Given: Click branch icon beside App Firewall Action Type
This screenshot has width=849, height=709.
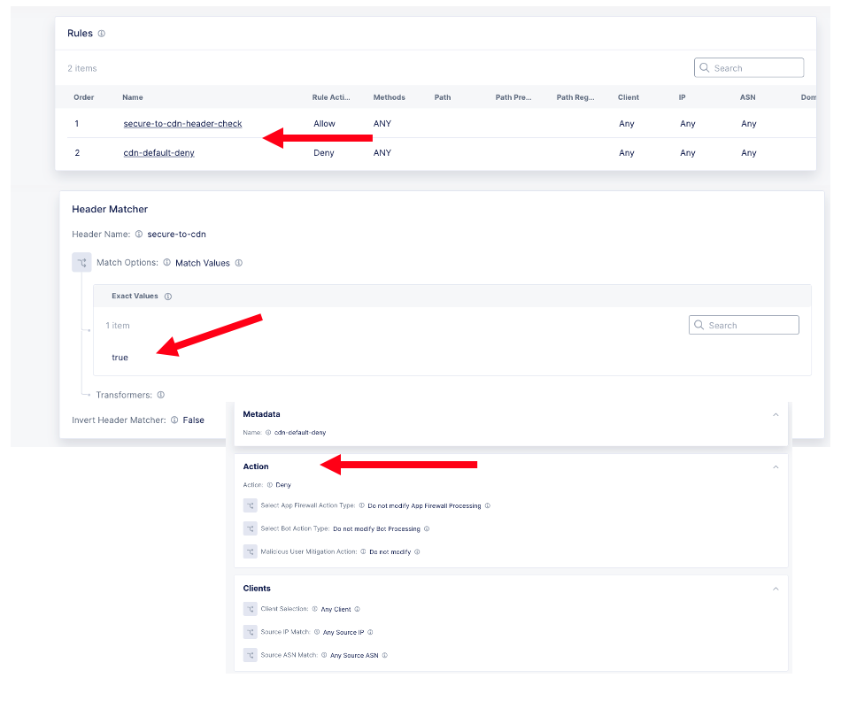Looking at the screenshot, I should (251, 505).
